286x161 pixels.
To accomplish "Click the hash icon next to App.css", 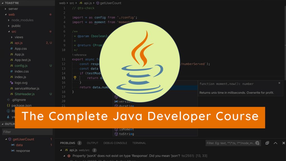I will tap(12, 48).
